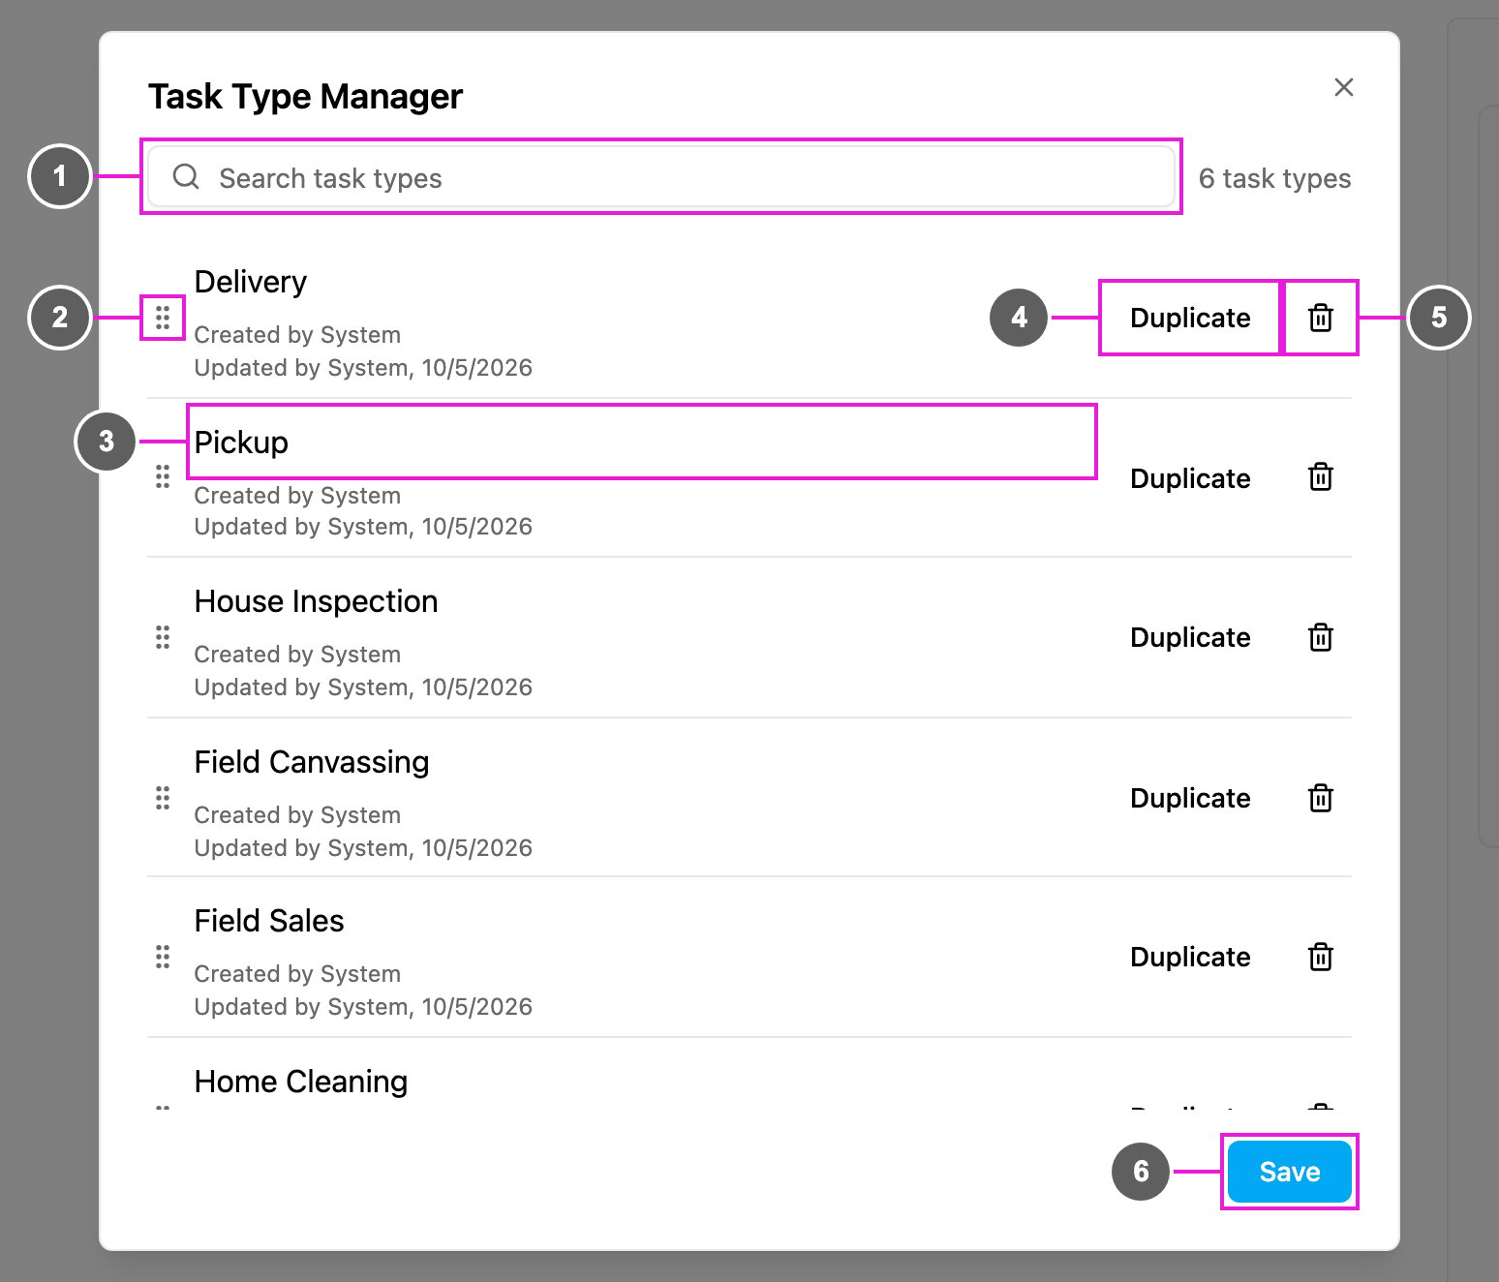Delete the Pickup task type
Screen dimensions: 1499x1282
coord(1321,476)
